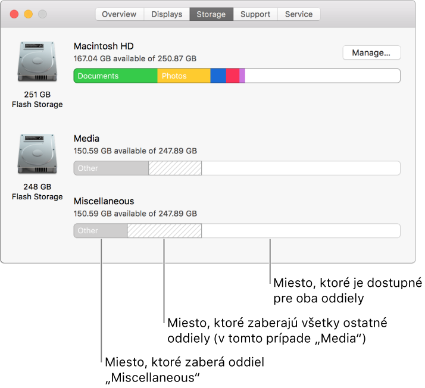Click the red segment in Macintosh HD bar

click(233, 76)
